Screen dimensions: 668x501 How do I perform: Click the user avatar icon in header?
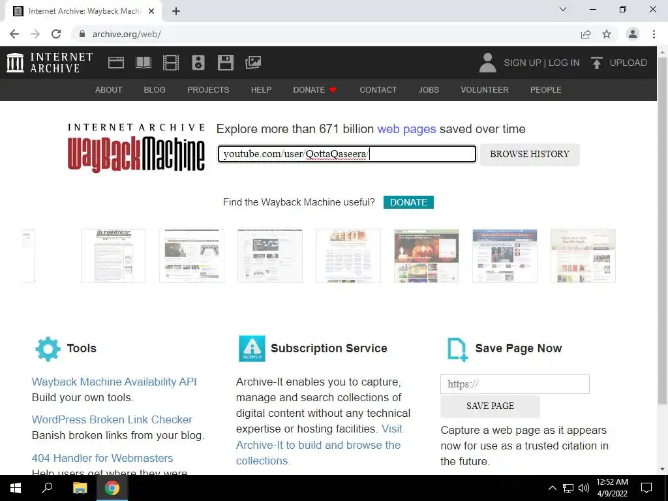click(x=488, y=63)
